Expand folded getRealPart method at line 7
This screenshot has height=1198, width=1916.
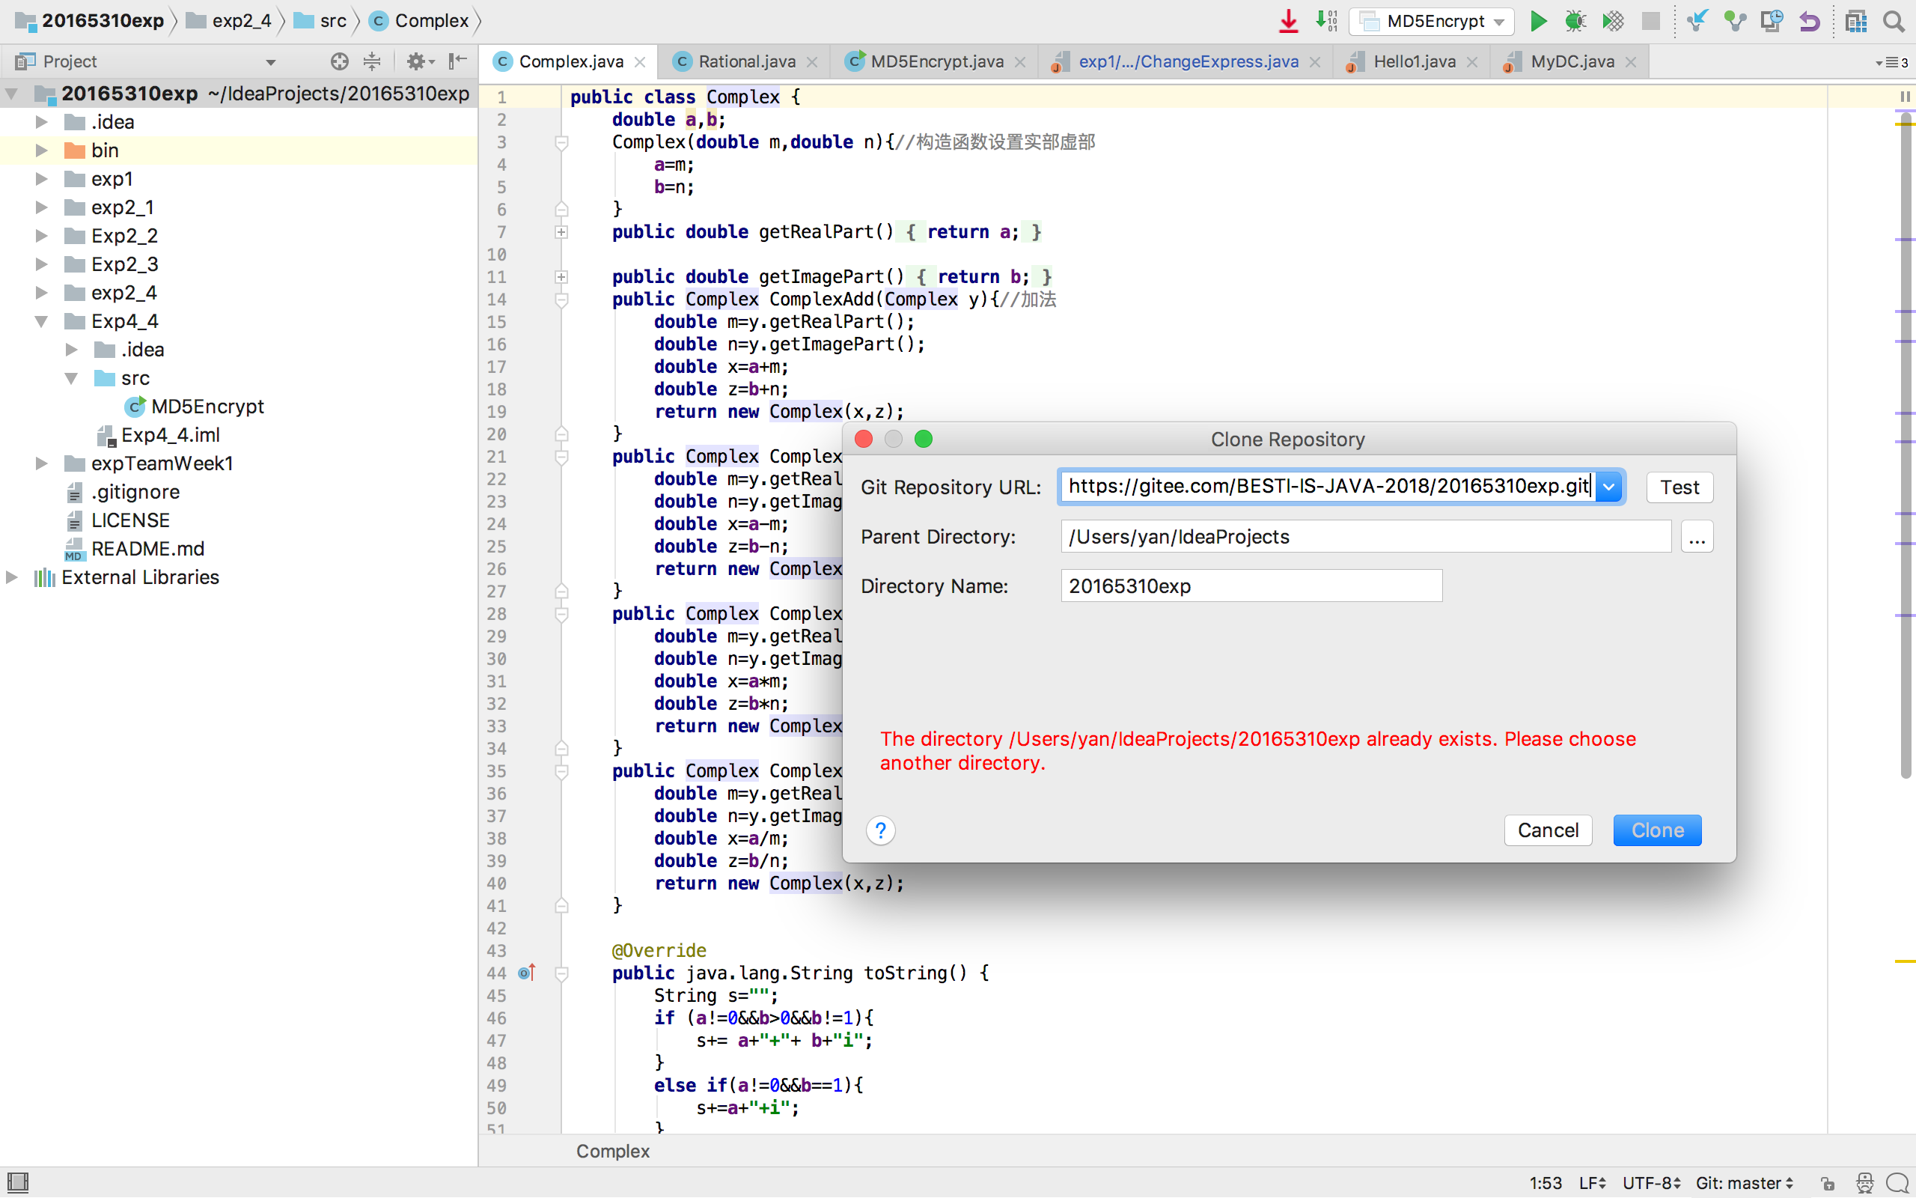[x=561, y=232]
